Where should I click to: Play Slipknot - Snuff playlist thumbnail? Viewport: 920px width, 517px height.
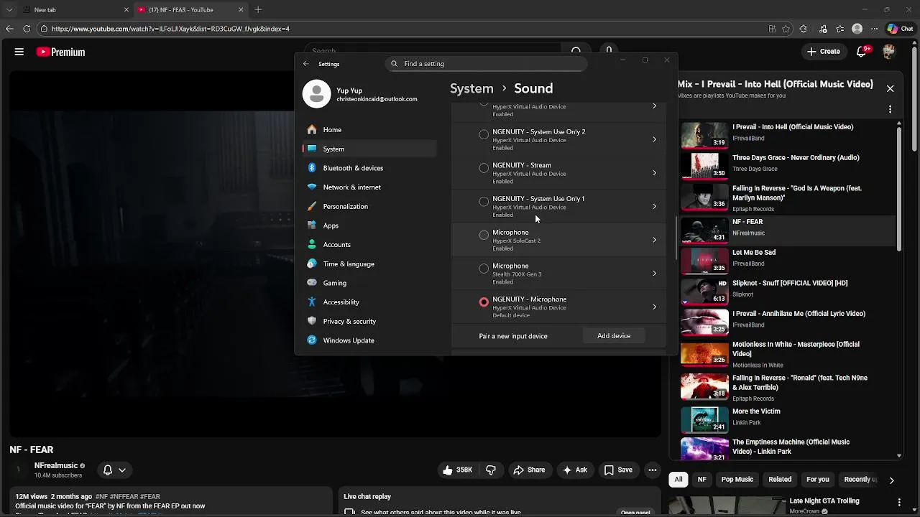point(704,291)
